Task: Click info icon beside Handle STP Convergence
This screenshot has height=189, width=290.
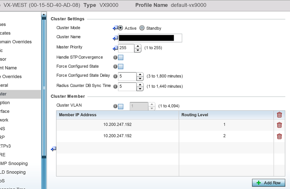Action: (x=115, y=58)
